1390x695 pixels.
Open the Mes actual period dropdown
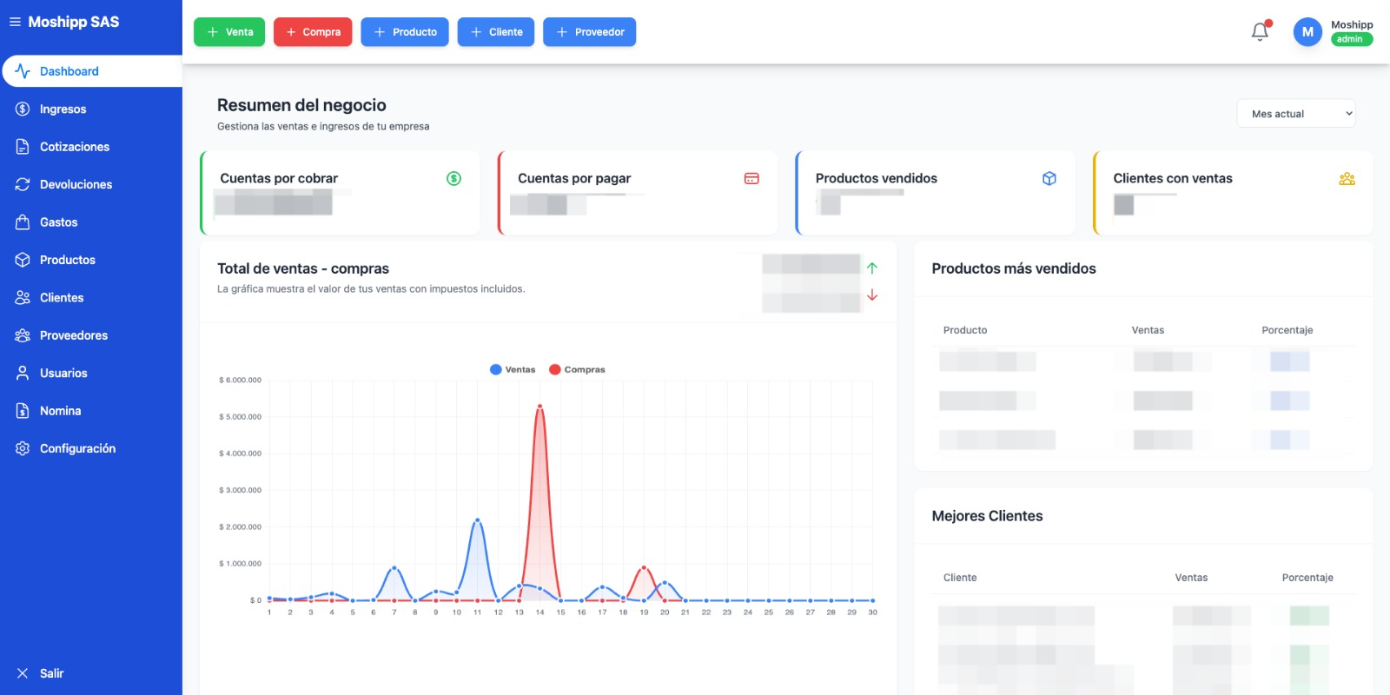click(1296, 114)
